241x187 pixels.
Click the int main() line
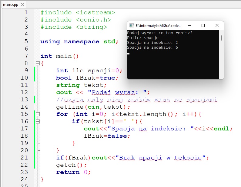point(60,56)
